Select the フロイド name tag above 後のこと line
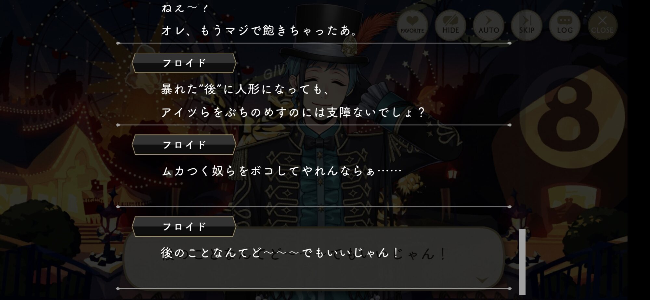 click(184, 227)
